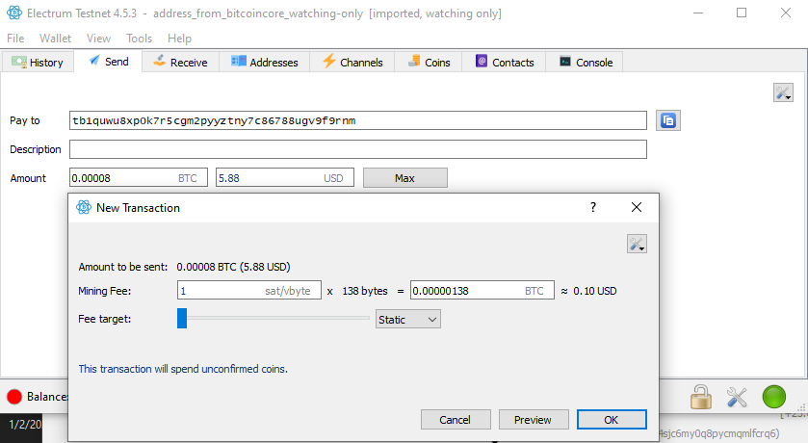This screenshot has height=443, width=808.
Task: Click the USD amount field
Action: click(284, 178)
